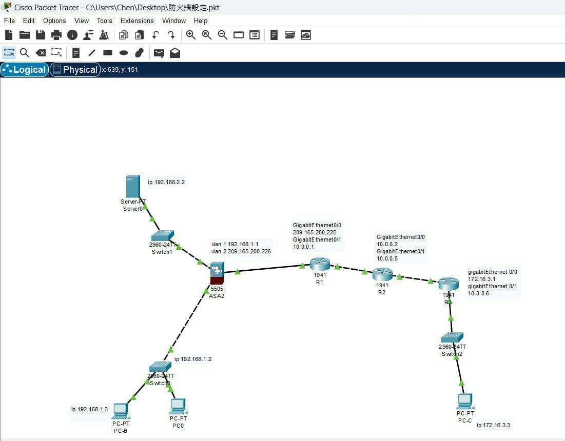Zoom out of the workspace

pyautogui.click(x=222, y=35)
